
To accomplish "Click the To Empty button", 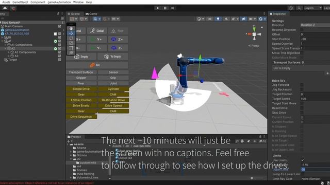I will point(112,57).
